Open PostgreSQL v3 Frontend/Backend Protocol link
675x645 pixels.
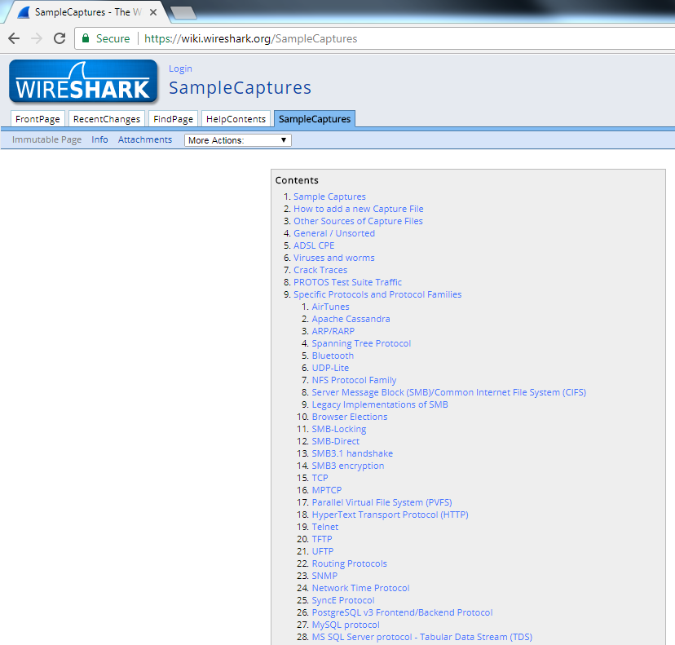point(402,612)
